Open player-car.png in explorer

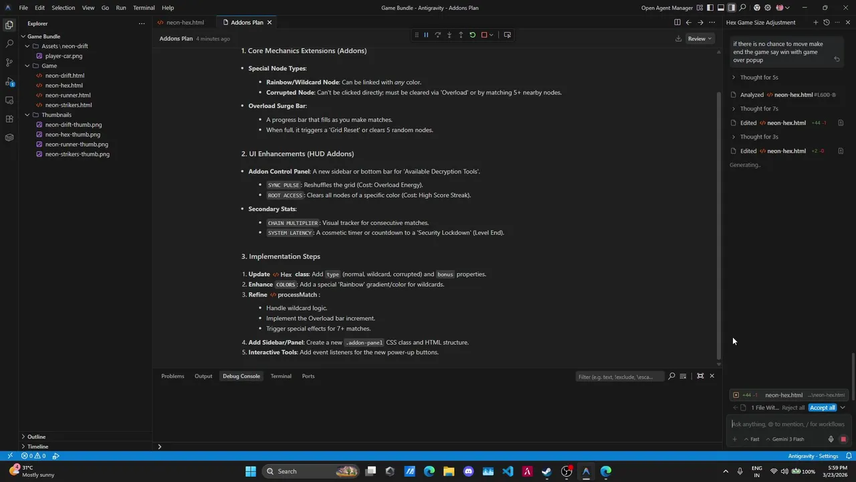64,56
